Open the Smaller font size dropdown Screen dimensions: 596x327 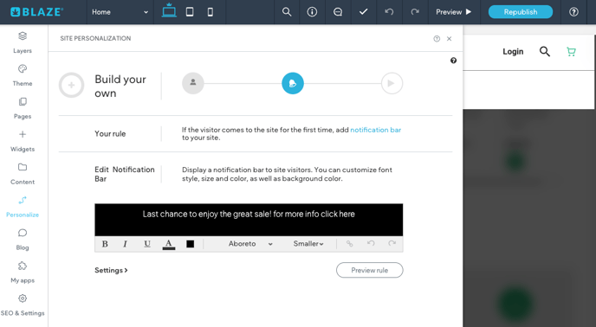click(x=308, y=244)
